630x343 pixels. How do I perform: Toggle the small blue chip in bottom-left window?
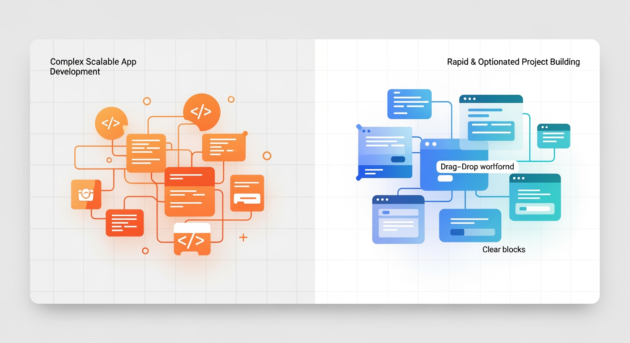click(386, 213)
